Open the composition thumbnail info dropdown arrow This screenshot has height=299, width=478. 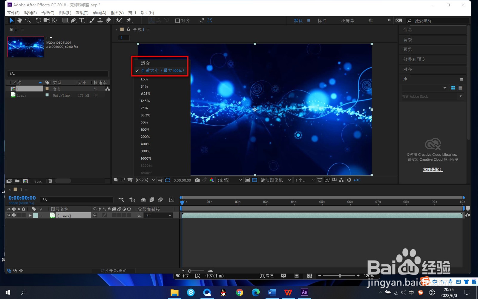pyautogui.click(x=51, y=38)
